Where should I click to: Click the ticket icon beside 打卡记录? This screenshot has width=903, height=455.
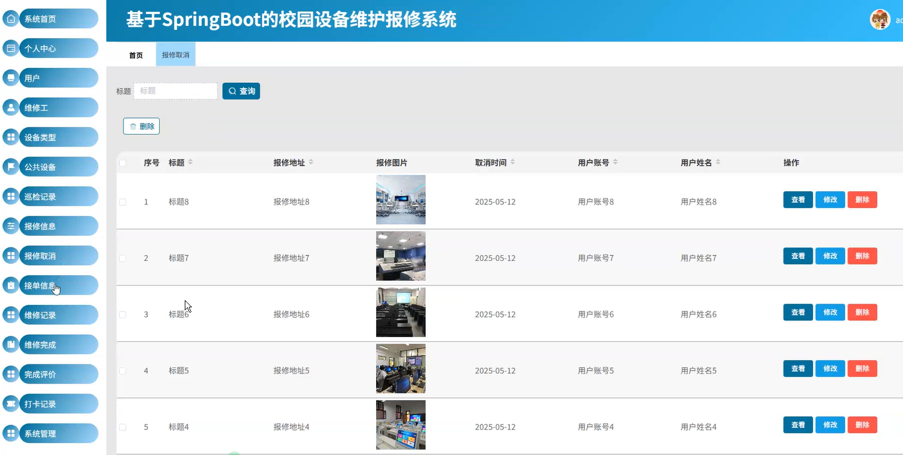pos(11,404)
